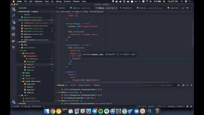This screenshot has width=204, height=115.
Task: Click the master branch indicator in status bar
Action: [16, 106]
